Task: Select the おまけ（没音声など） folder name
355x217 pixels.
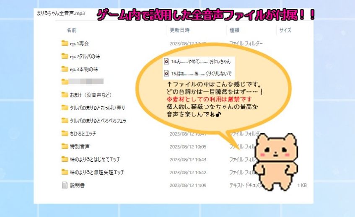Action: point(91,95)
